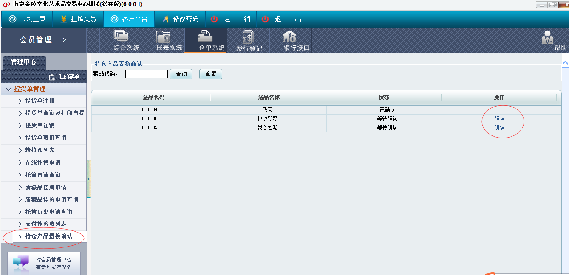Open 在线托管申请 entry
The image size is (569, 275).
(x=43, y=163)
